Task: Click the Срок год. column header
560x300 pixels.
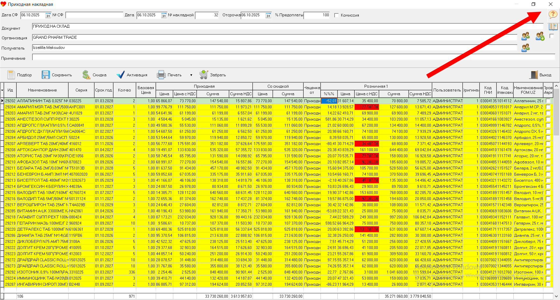Action: (104, 90)
